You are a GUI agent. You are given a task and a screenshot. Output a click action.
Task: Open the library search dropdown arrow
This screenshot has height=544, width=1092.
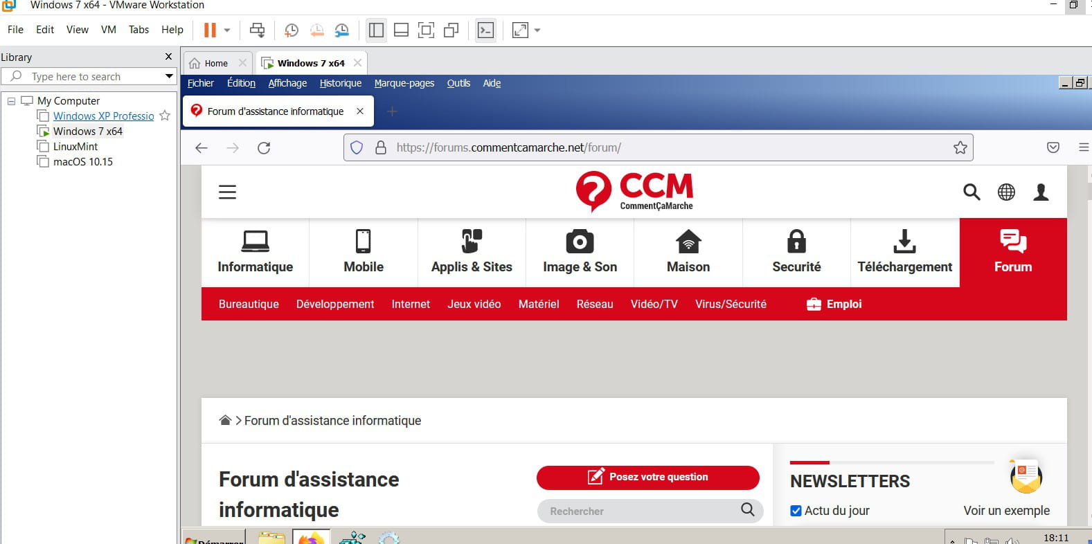(169, 76)
